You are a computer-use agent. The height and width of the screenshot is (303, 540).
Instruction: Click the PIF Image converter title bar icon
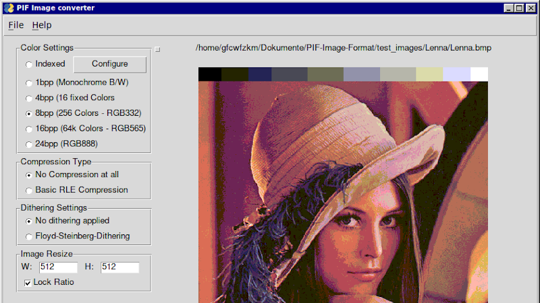pos(8,8)
